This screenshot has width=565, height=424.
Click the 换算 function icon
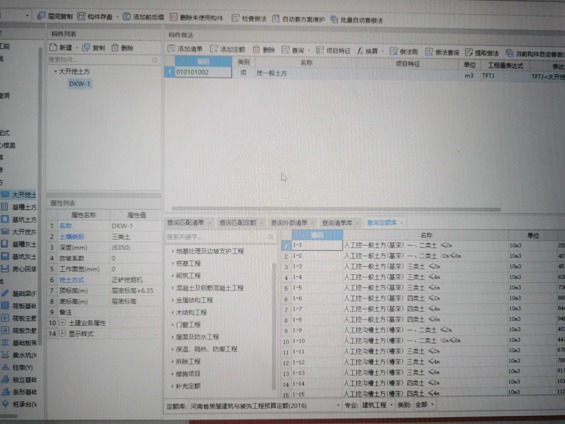click(x=360, y=51)
